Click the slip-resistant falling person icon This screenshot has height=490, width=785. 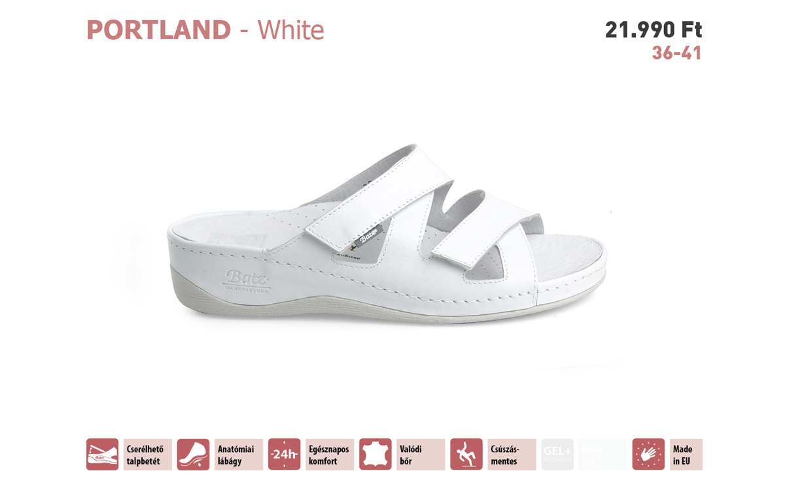(466, 454)
